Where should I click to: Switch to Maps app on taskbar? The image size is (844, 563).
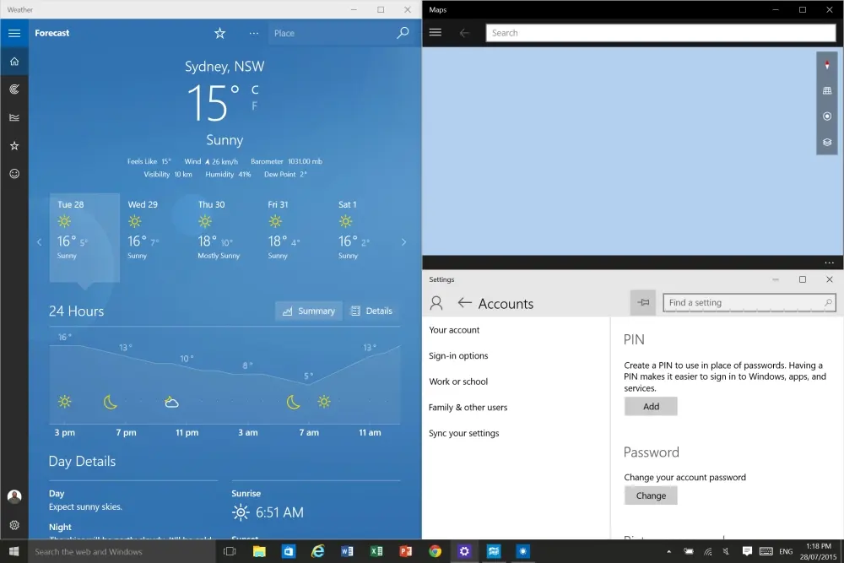pos(494,551)
